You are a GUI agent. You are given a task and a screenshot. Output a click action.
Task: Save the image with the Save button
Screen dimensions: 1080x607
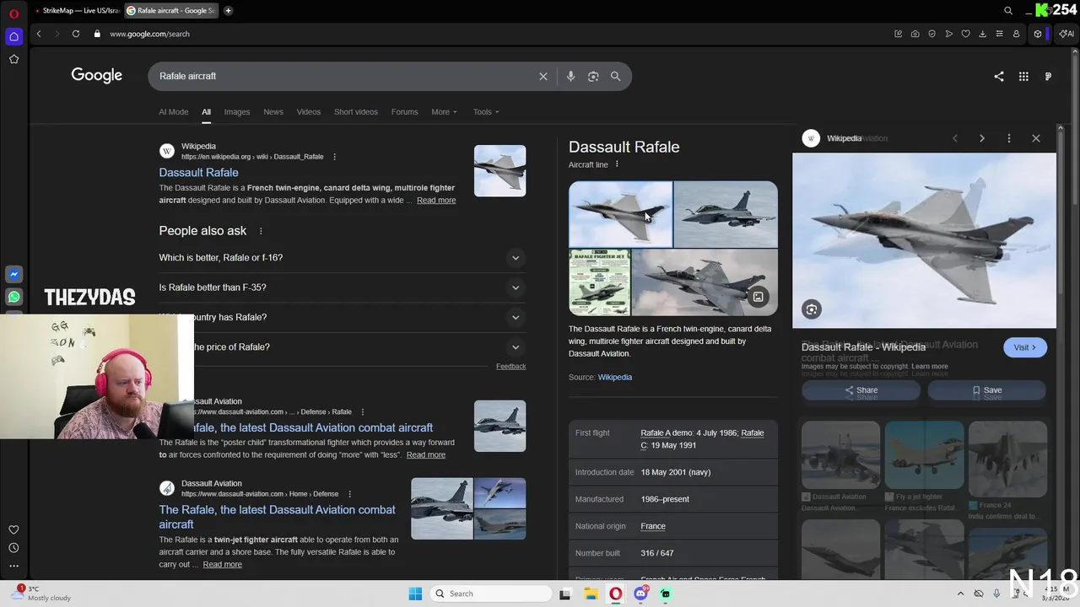pos(987,390)
